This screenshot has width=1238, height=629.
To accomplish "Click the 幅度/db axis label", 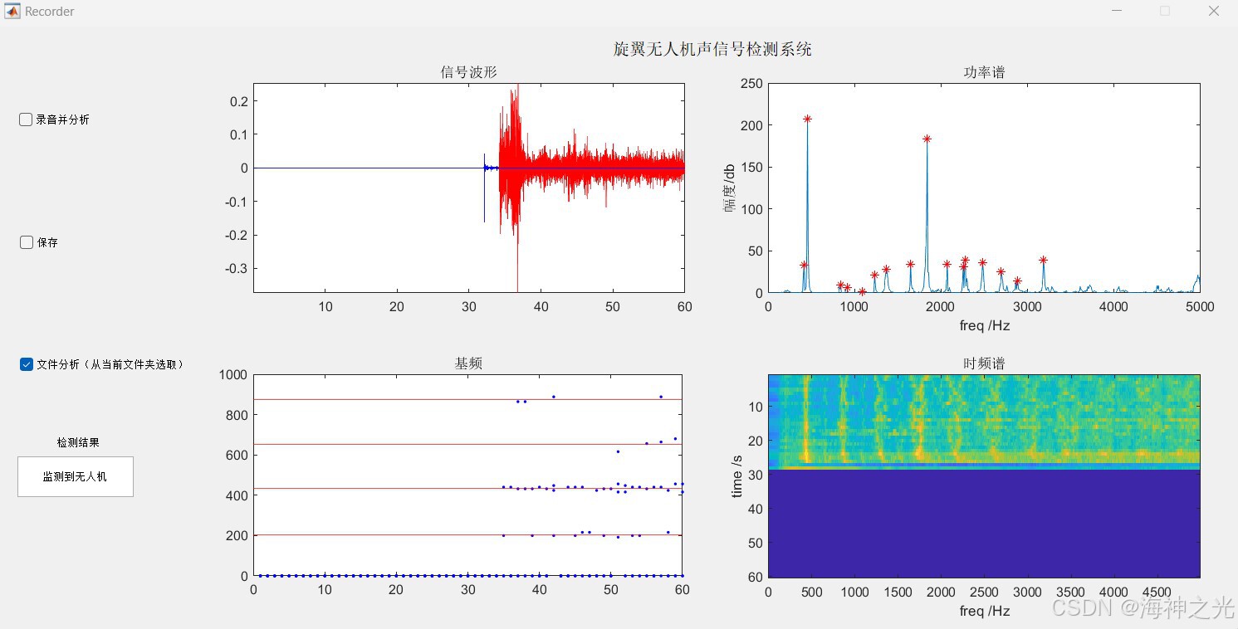I will (x=731, y=188).
